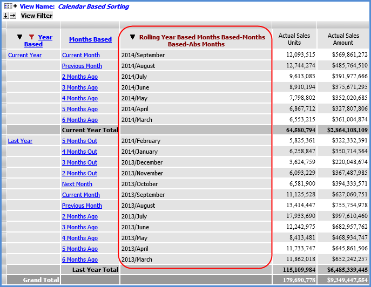This screenshot has width=371, height=287.
Task: Select the Previous Month link under Current Year
Action: [82, 66]
